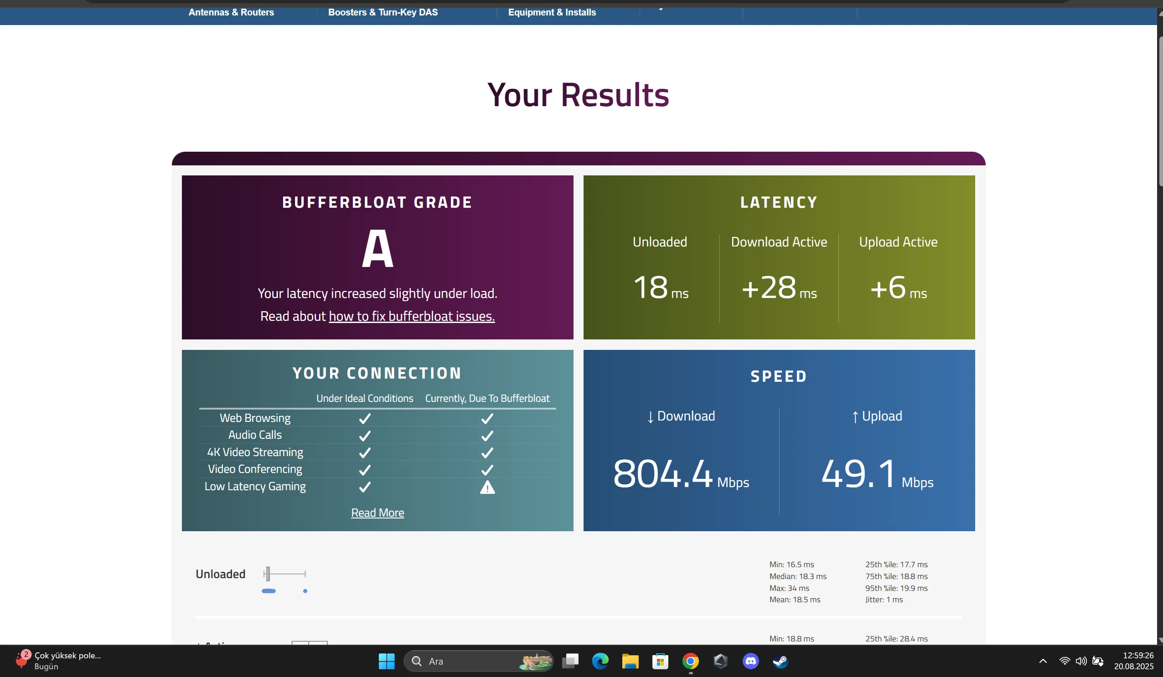The width and height of the screenshot is (1163, 677).
Task: Show hidden system tray icons chevron
Action: coord(1043,661)
